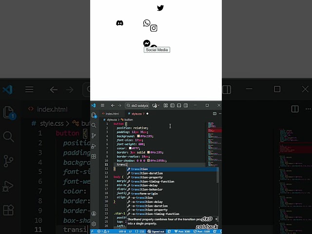This screenshot has height=234, width=312.
Task: Click the Signed out status item
Action: [156, 232]
